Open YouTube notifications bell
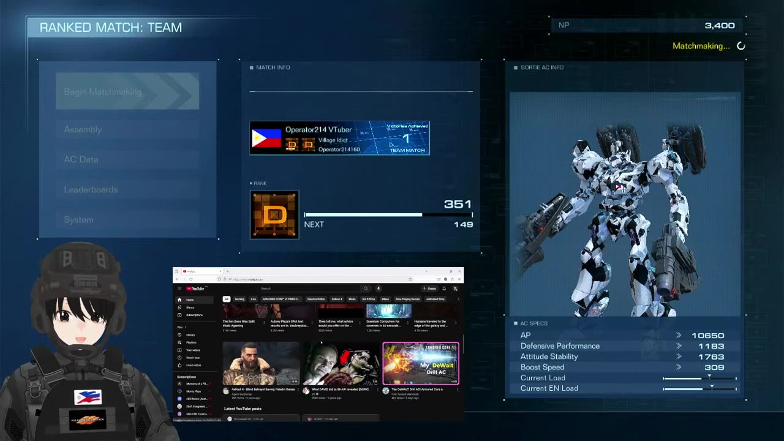The width and height of the screenshot is (784, 441). pos(444,288)
